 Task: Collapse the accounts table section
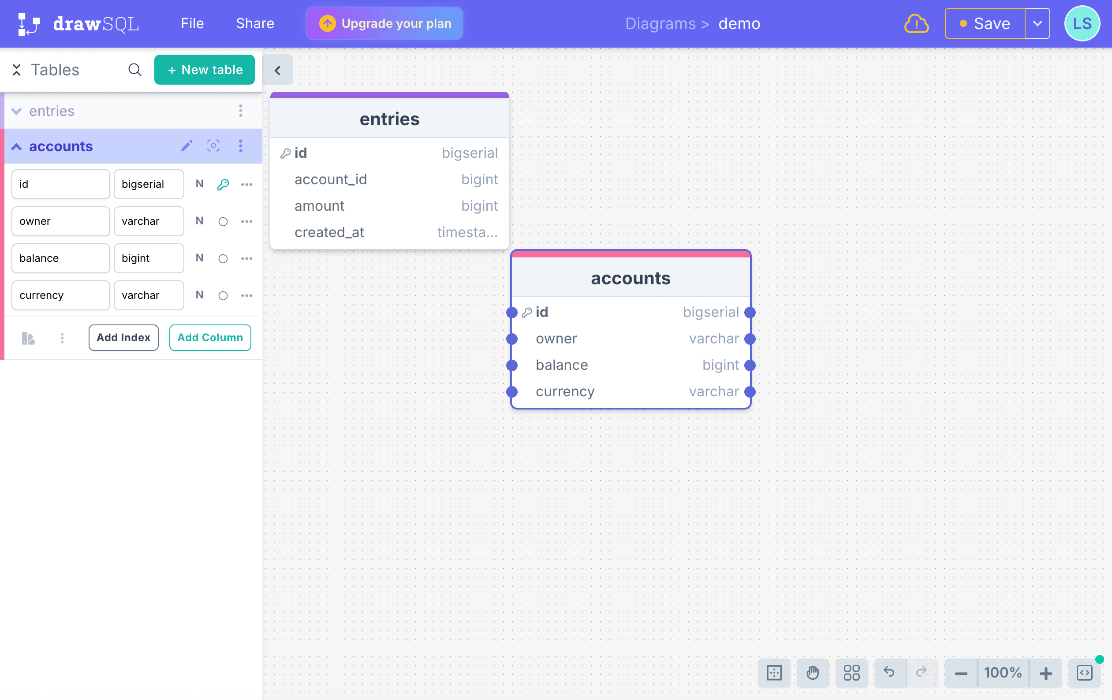(x=17, y=147)
